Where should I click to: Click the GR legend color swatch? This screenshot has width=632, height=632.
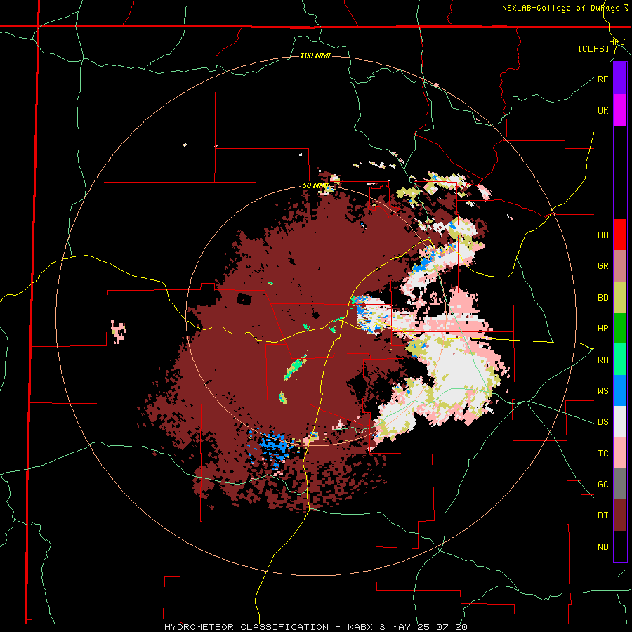coord(620,266)
